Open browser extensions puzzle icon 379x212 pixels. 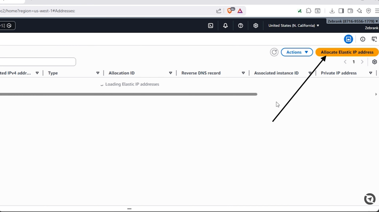(x=308, y=11)
